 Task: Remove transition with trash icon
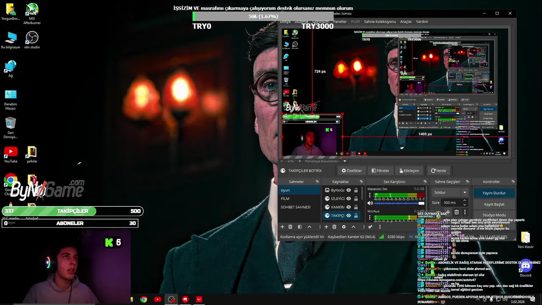[456, 212]
